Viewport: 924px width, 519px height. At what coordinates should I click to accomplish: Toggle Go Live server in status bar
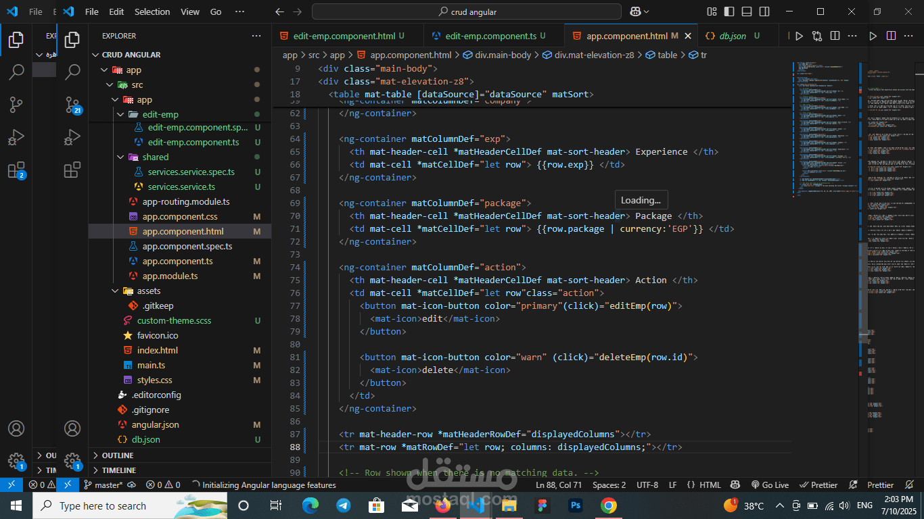770,485
